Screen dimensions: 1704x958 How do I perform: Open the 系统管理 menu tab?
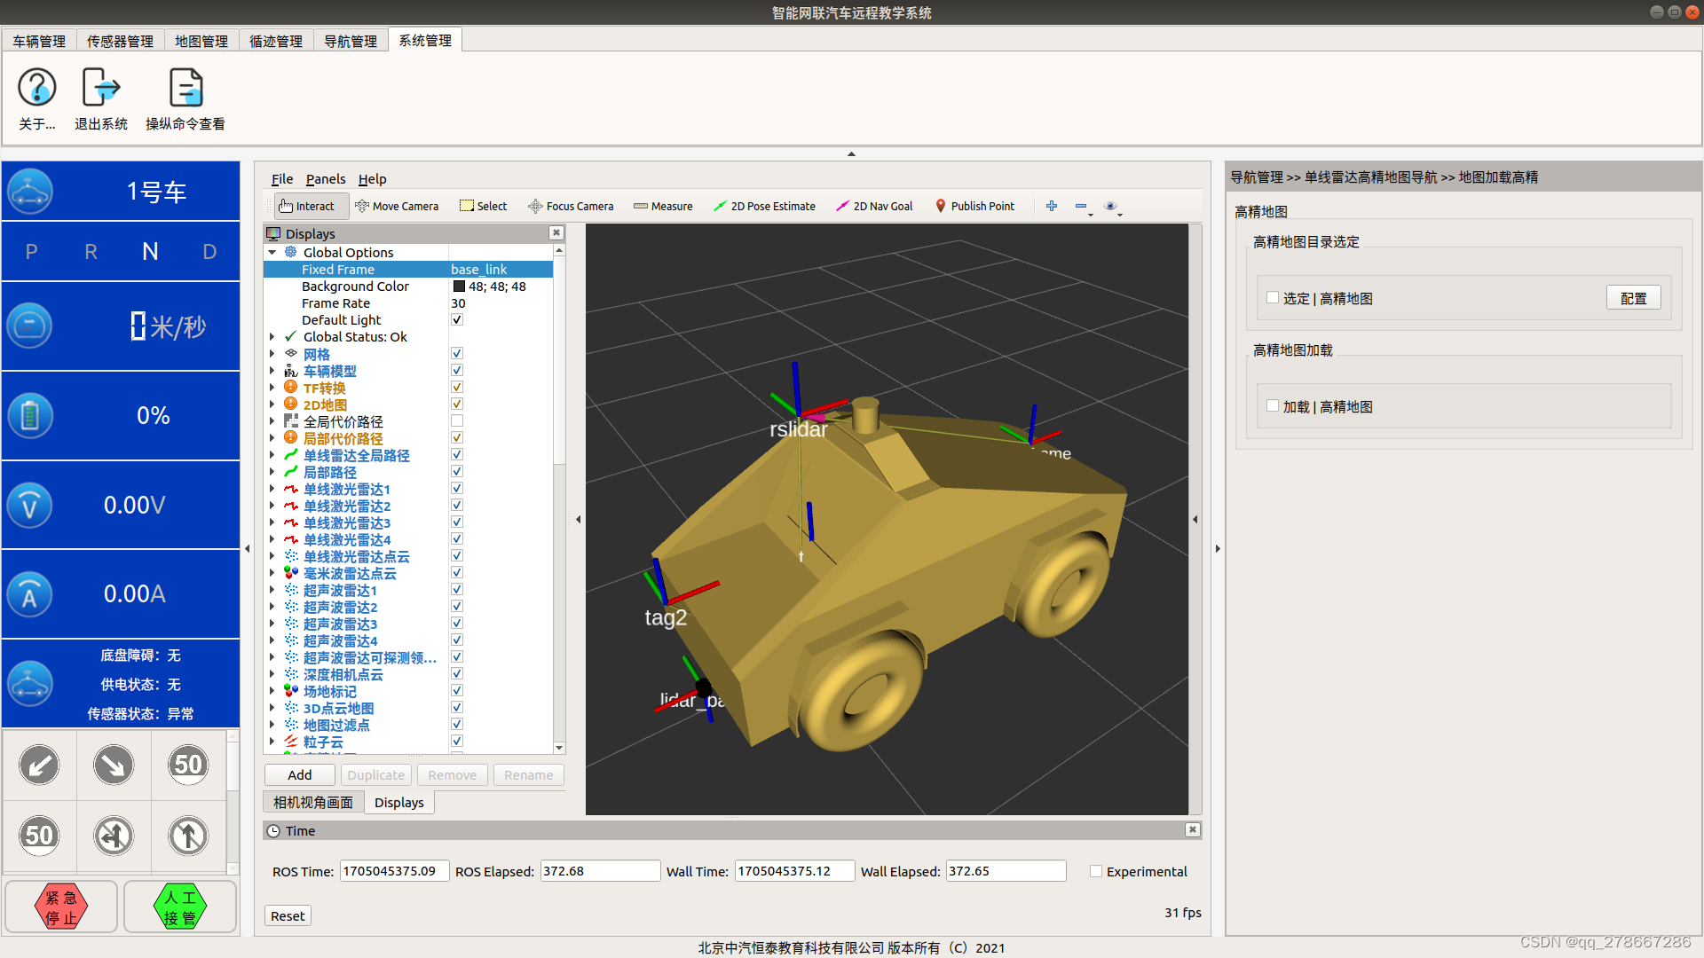[425, 39]
